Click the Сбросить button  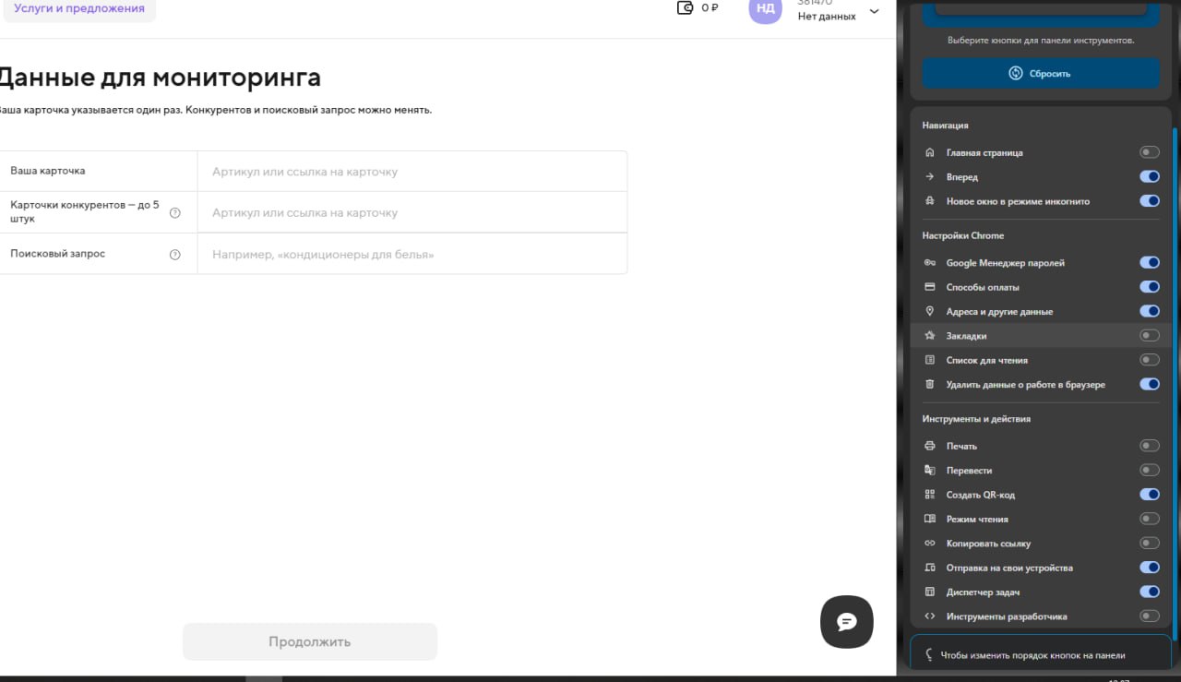tap(1041, 73)
